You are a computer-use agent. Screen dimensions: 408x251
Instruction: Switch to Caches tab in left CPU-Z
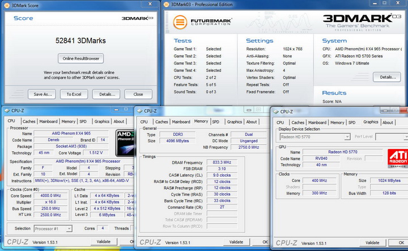[x=29, y=121]
